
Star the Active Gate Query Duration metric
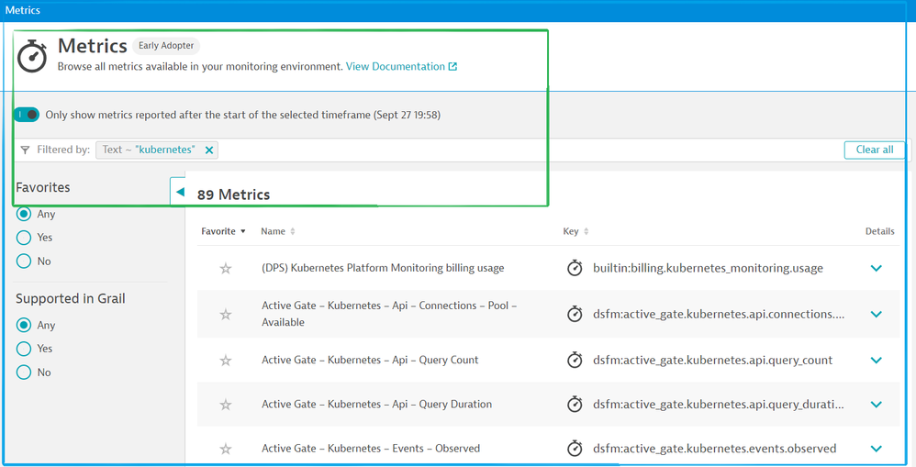point(226,405)
